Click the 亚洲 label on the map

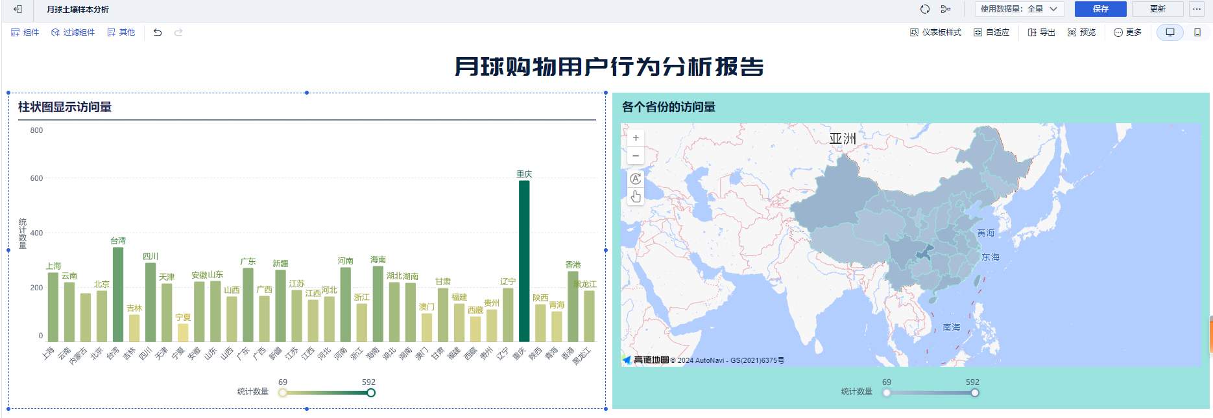point(843,138)
